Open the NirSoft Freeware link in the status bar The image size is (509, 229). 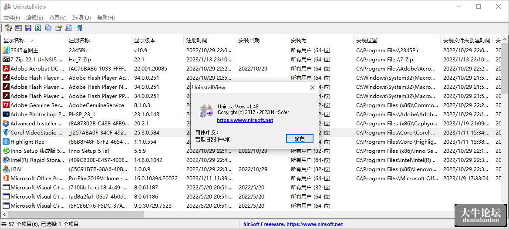(x=293, y=224)
